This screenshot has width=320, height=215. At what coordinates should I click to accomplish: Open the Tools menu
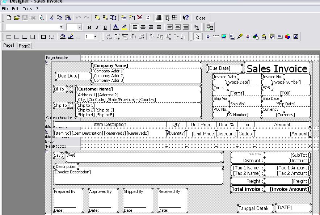click(28, 9)
